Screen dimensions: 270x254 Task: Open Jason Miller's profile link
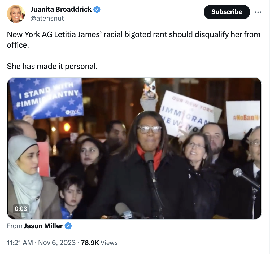(43, 226)
